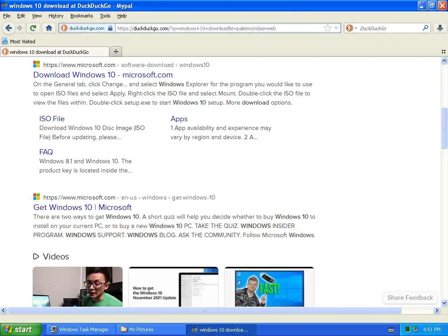The height and width of the screenshot is (336, 448).
Task: Click the Videos section heading
Action: point(56,256)
